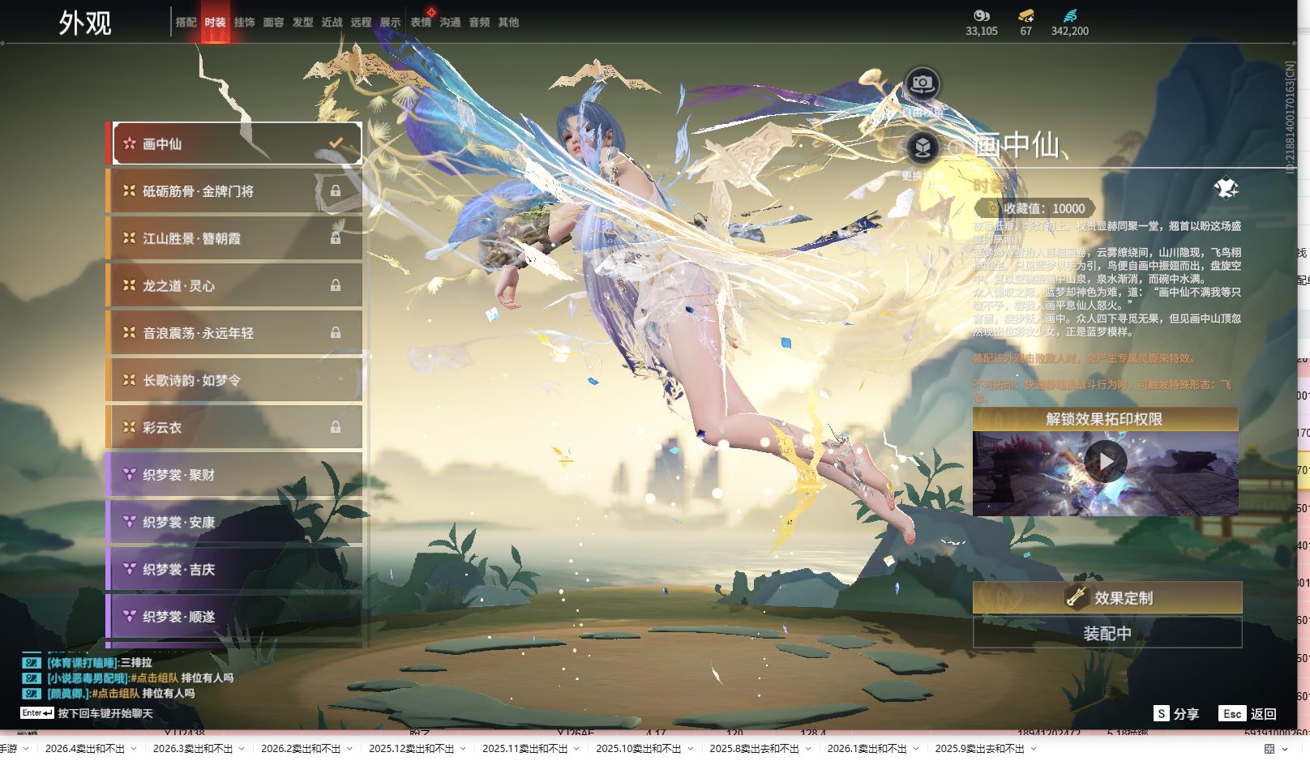Click lock icon on 彩云衣 outfit
Image resolution: width=1310 pixels, height=761 pixels.
click(x=335, y=427)
